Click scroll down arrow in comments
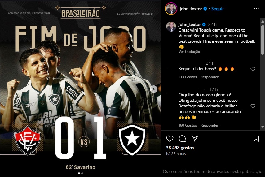265x177 pixels. coord(263,127)
